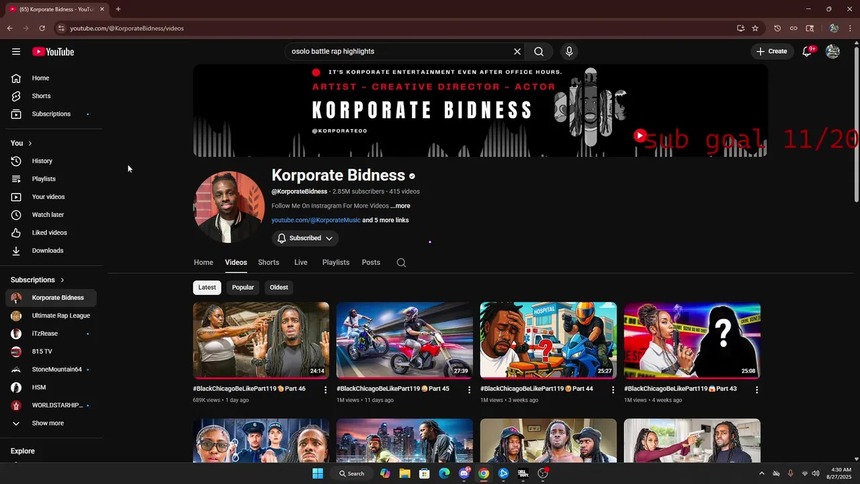Reload the page in Chrome
Image resolution: width=860 pixels, height=484 pixels.
pyautogui.click(x=42, y=28)
